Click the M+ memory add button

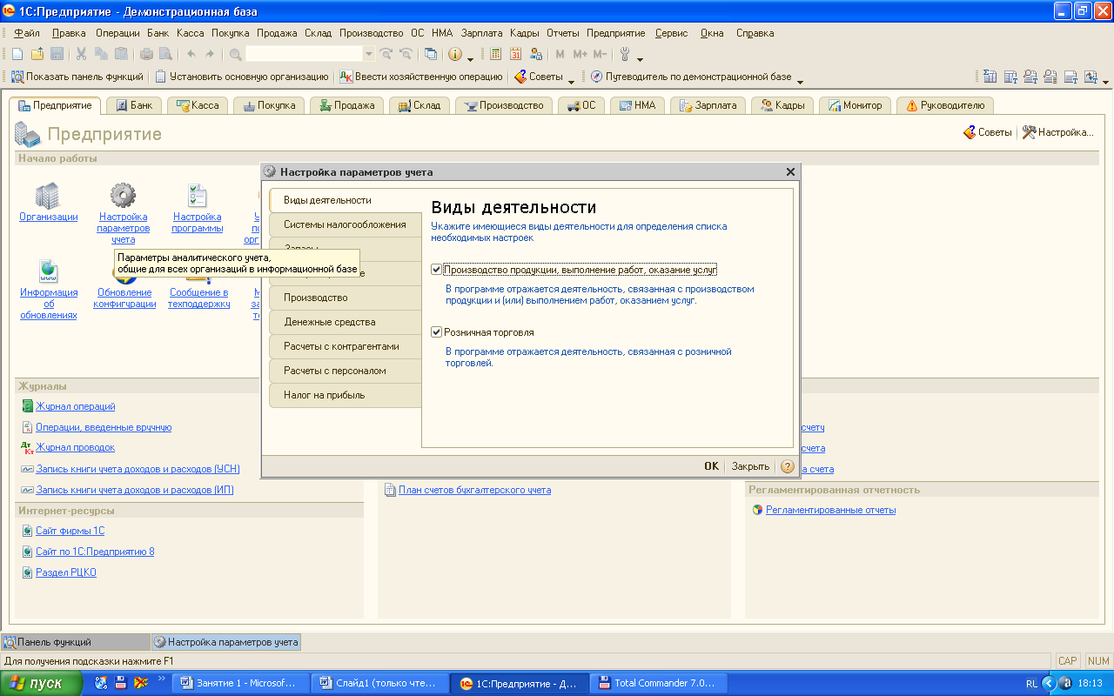pos(580,54)
